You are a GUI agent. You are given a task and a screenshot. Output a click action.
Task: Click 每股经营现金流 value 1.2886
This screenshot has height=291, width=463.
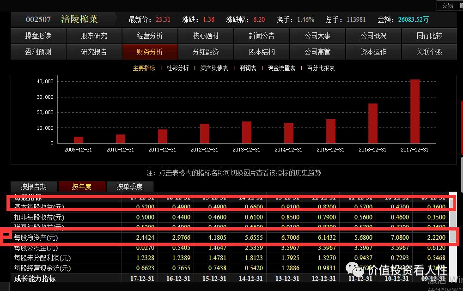pos(290,268)
